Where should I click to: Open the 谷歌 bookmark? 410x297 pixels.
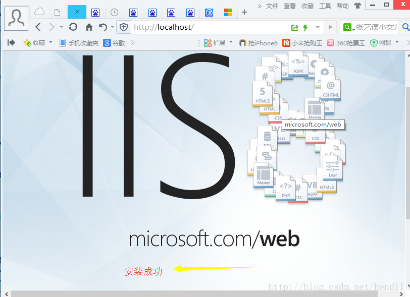pos(114,43)
